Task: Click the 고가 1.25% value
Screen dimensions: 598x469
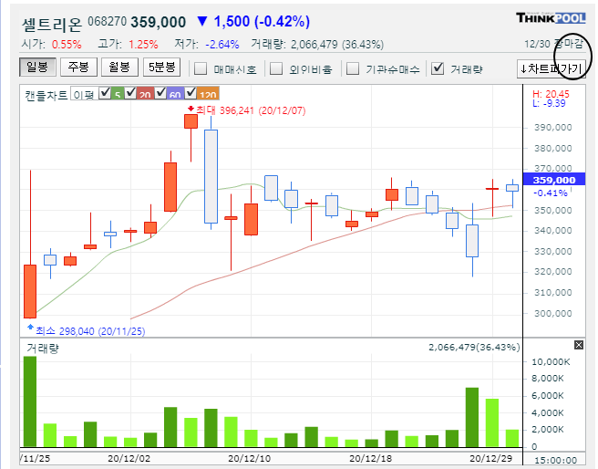Action: pyautogui.click(x=143, y=45)
